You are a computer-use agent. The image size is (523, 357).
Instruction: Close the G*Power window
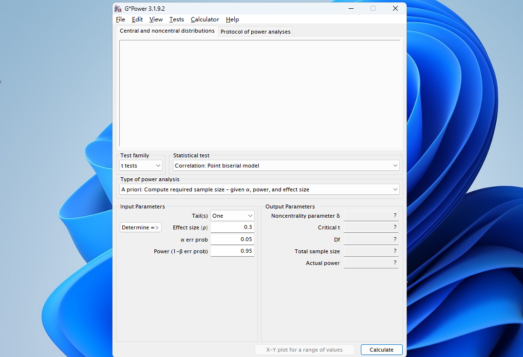point(395,8)
